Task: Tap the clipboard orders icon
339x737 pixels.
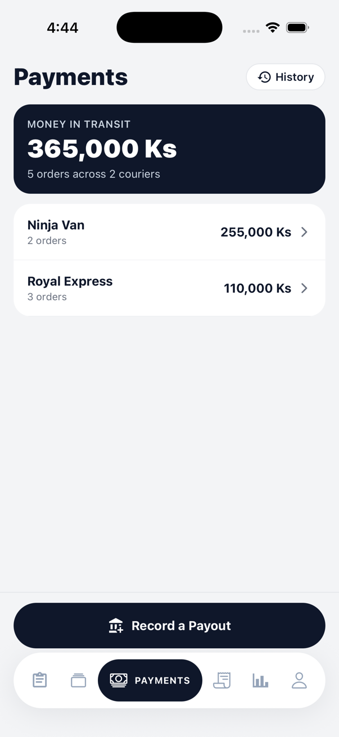Action: 39,680
